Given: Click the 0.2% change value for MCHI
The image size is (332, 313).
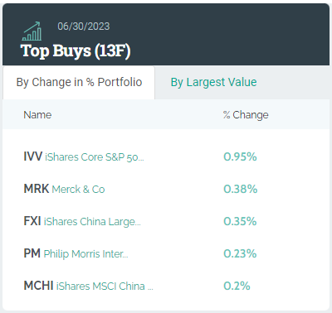Looking at the screenshot, I should point(237,286).
